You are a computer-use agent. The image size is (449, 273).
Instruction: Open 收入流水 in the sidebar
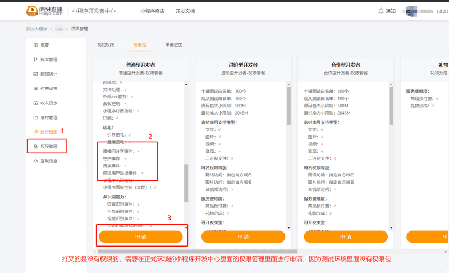49,103
